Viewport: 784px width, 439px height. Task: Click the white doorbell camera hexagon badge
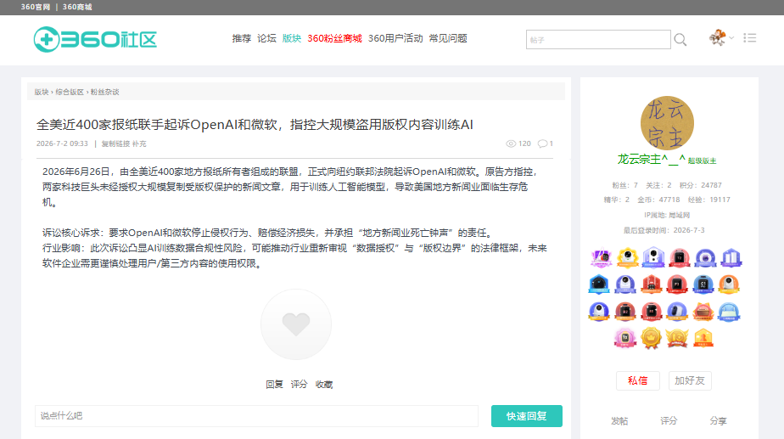click(653, 257)
